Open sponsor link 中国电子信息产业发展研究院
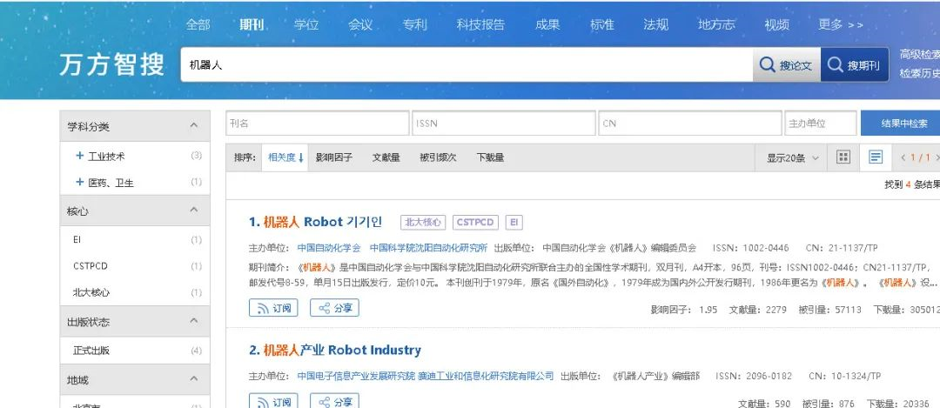940x408 pixels. pos(356,376)
